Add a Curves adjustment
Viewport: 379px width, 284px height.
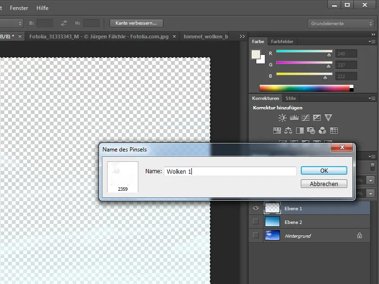[x=306, y=117]
